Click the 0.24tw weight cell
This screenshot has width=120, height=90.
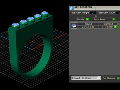coord(110,27)
